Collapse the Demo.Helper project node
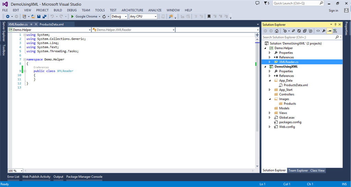 coord(265,48)
